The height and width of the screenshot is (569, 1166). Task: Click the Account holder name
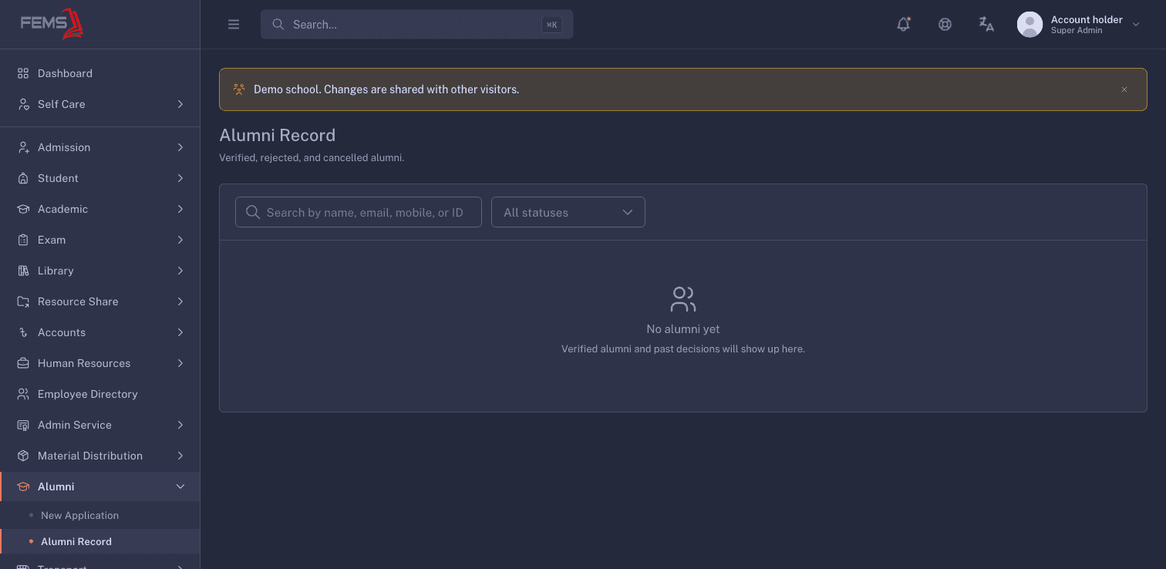point(1087,19)
